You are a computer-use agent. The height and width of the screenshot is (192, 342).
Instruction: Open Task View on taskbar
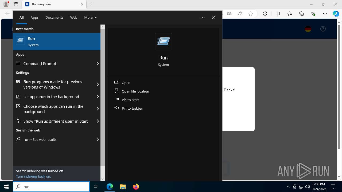[x=96, y=187]
